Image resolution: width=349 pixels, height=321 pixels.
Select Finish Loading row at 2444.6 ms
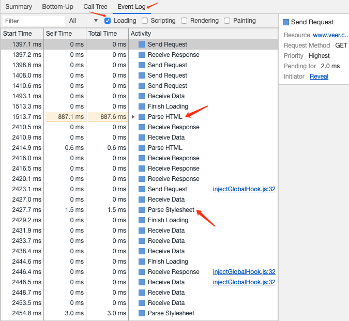(x=139, y=262)
